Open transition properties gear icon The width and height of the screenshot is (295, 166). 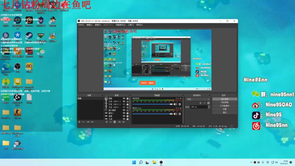(208, 103)
